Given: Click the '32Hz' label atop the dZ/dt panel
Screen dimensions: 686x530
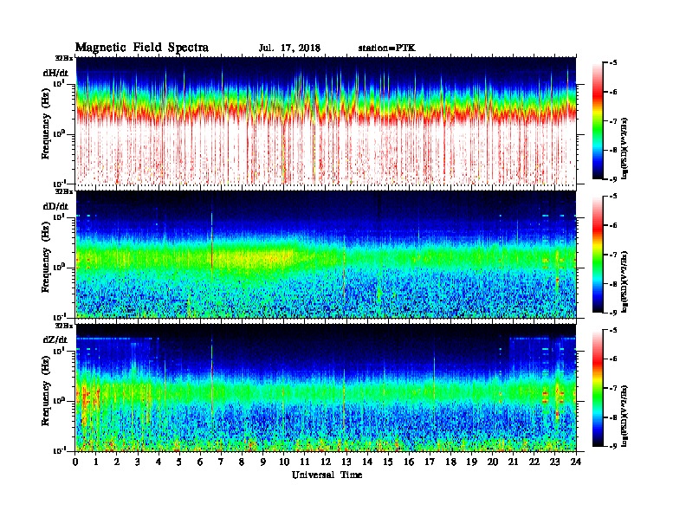Looking at the screenshot, I should 64,326.
